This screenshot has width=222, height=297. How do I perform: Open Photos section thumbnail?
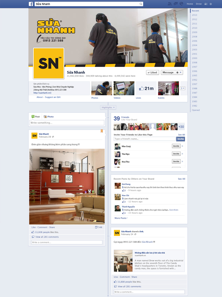(102, 88)
